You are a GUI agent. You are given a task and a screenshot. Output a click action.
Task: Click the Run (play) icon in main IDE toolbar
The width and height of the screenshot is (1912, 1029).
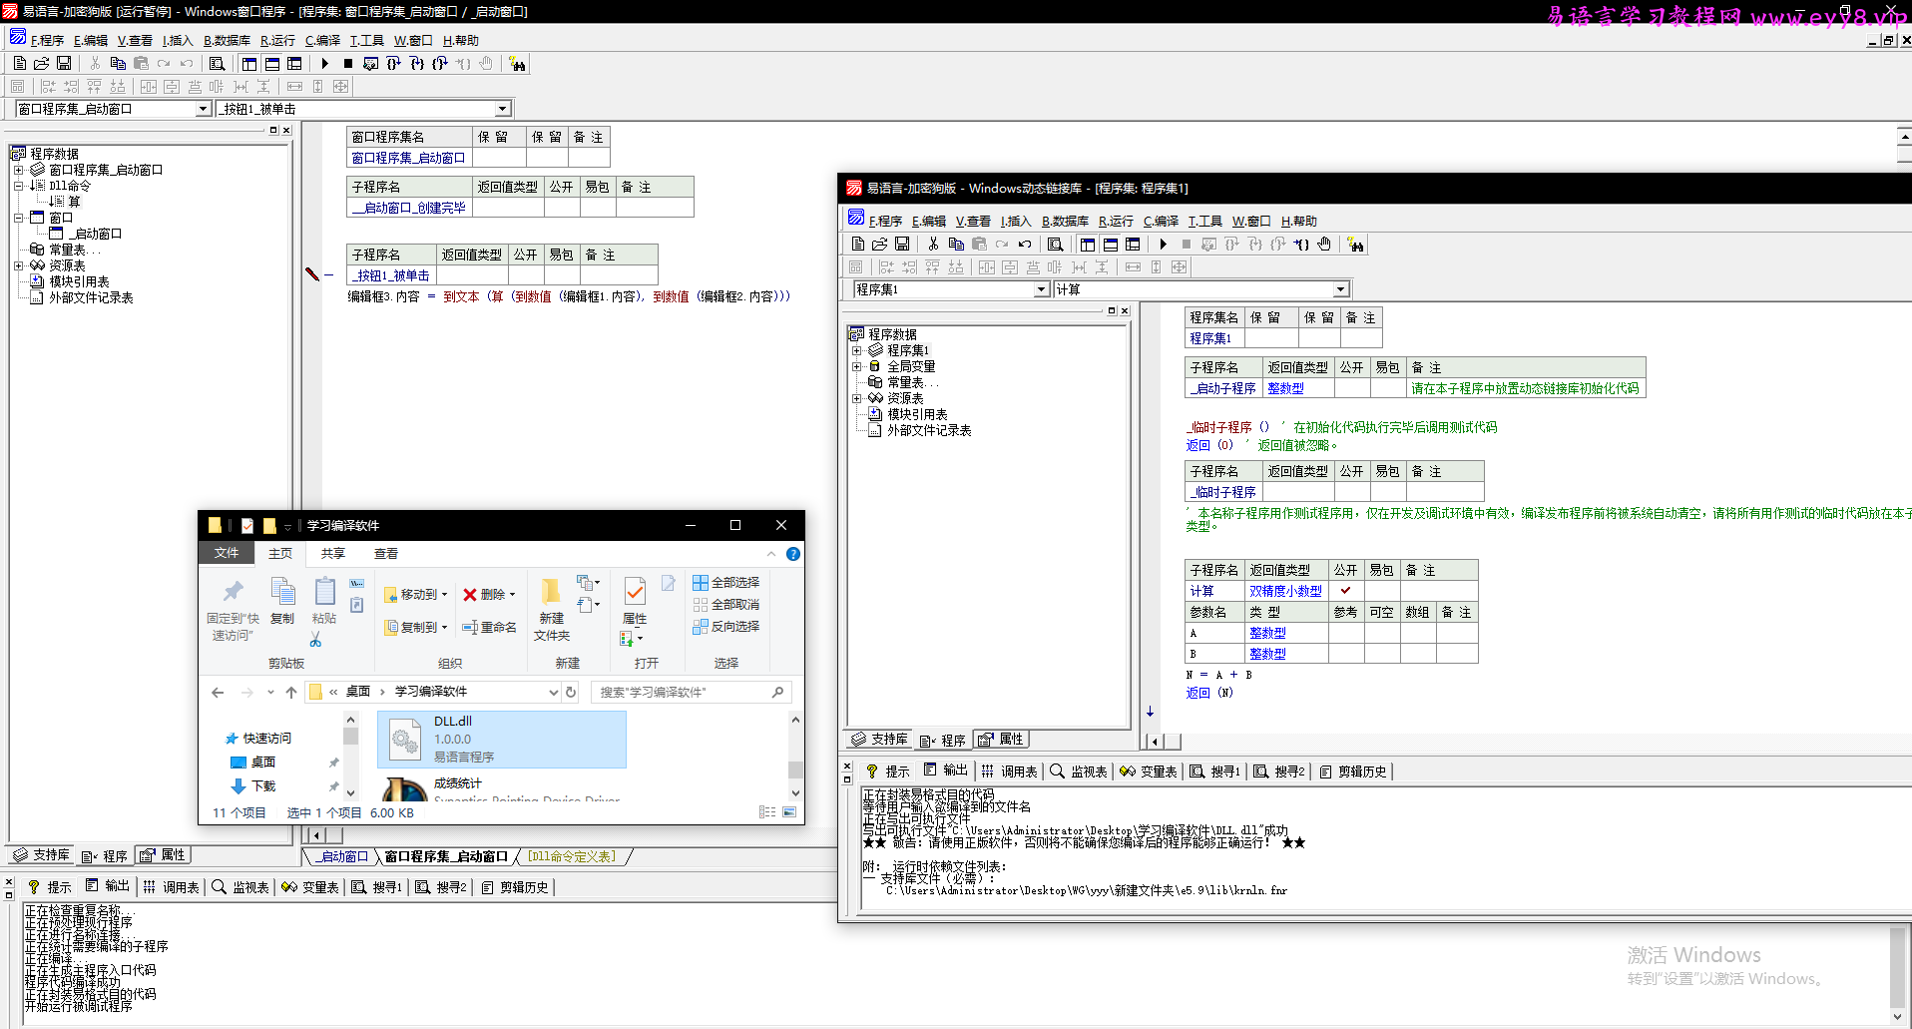[x=325, y=63]
